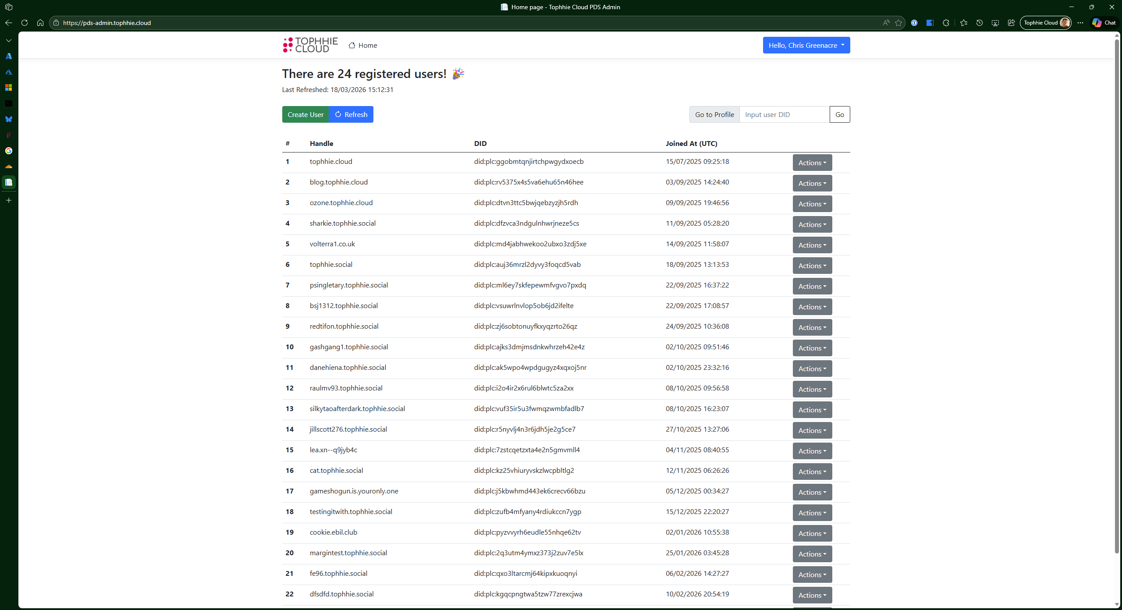Screen dimensions: 1122x610
Task: Click the Go button beside DID input
Action: [839, 114]
